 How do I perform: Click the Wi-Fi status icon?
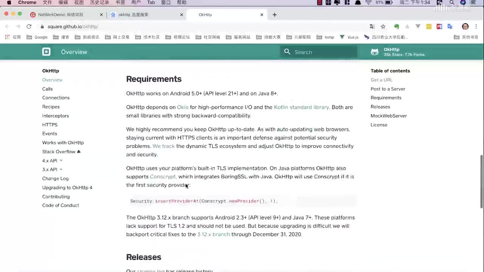[x=368, y=3]
